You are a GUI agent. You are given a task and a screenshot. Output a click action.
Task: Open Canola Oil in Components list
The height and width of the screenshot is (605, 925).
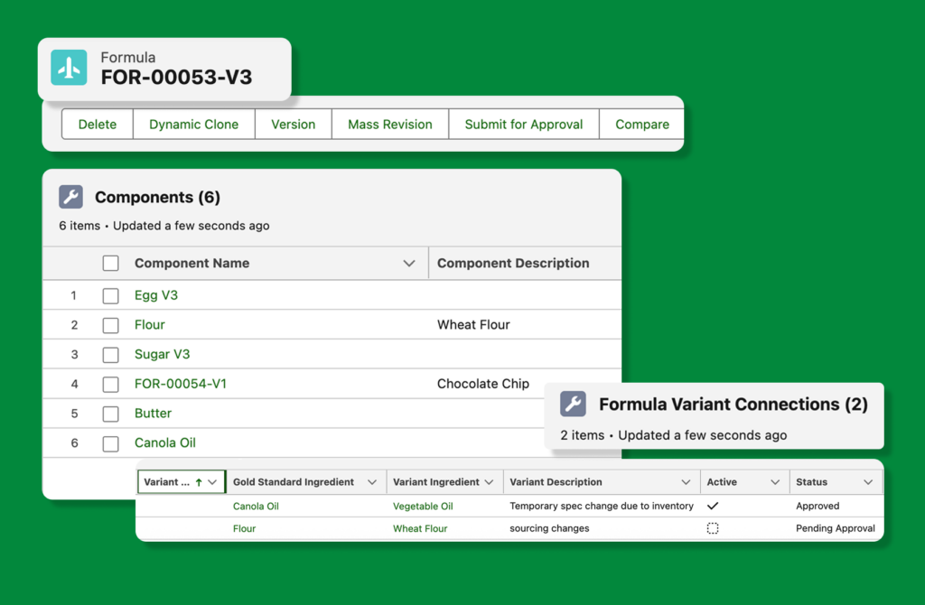[165, 442]
